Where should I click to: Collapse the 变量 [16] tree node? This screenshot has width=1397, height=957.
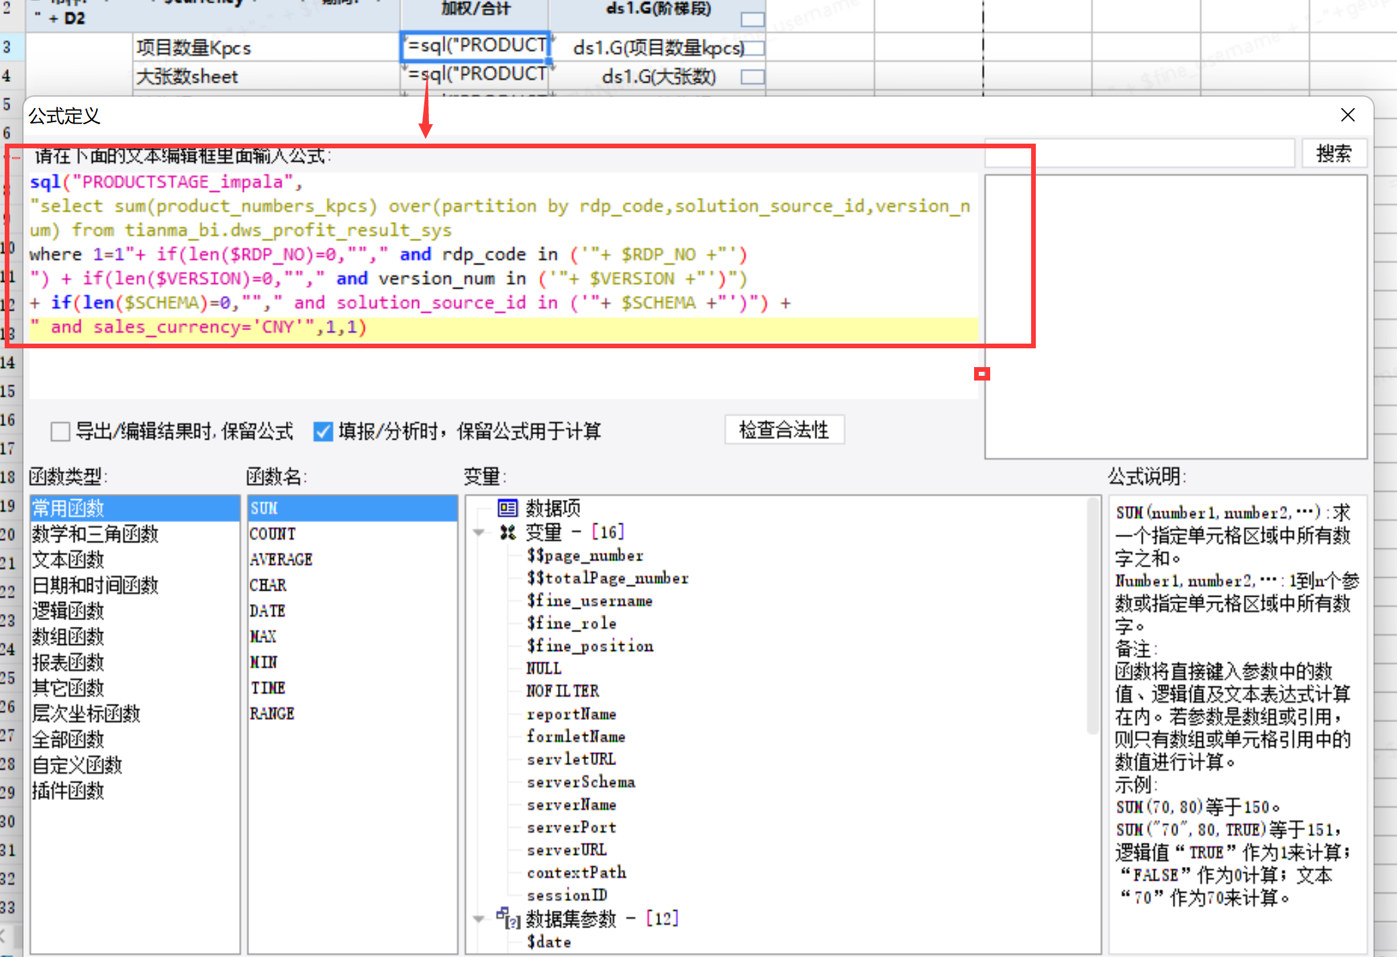pyautogui.click(x=479, y=532)
